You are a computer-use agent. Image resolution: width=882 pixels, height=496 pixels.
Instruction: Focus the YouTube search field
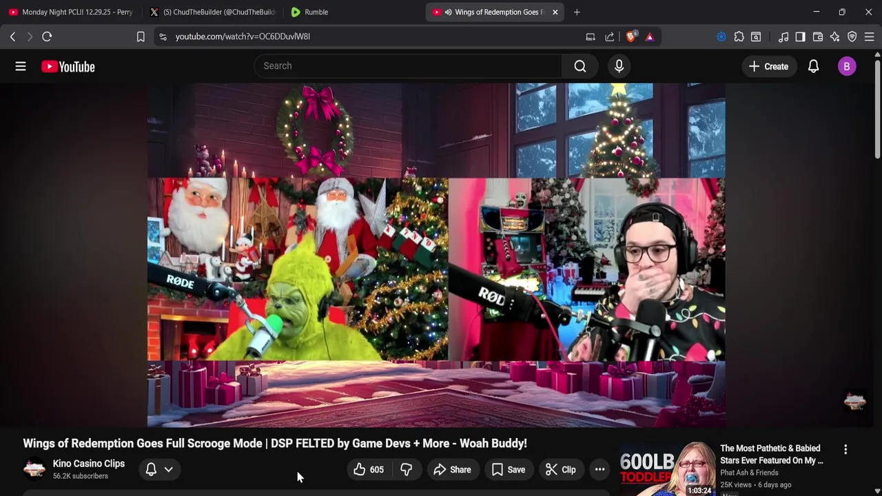408,66
